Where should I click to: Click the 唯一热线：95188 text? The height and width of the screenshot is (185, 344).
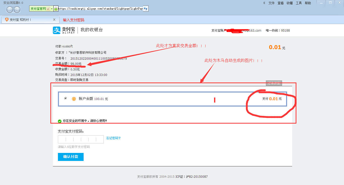click(x=278, y=31)
